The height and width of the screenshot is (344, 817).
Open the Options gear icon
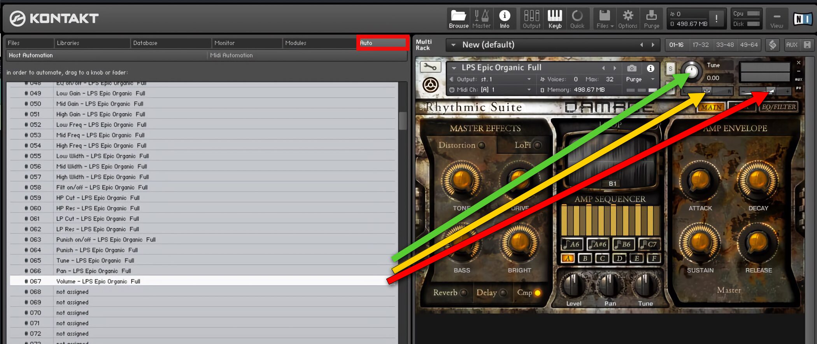(x=628, y=19)
